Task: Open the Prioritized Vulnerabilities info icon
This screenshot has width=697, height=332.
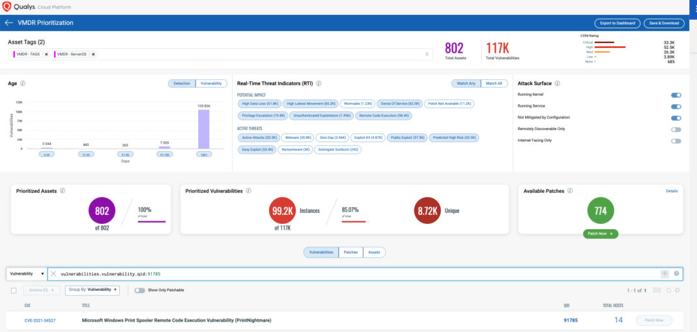Action: 248,191
